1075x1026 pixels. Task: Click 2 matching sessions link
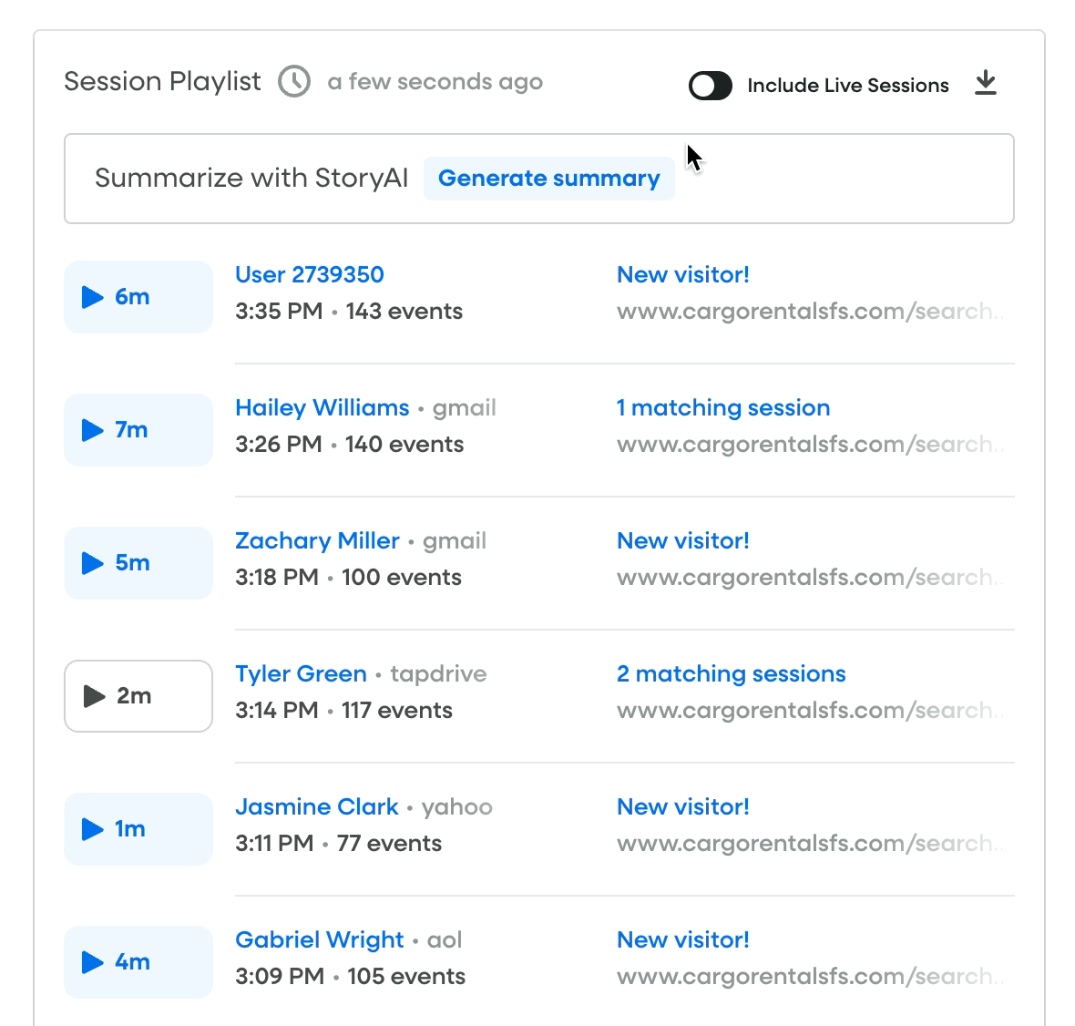click(x=731, y=673)
